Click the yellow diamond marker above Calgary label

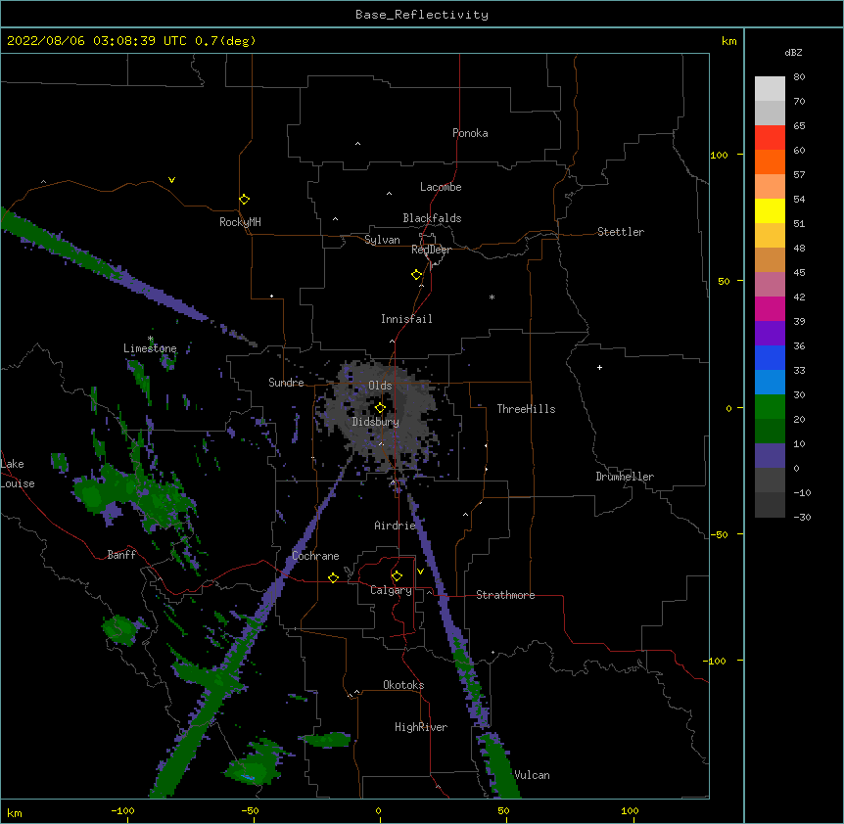tap(397, 576)
